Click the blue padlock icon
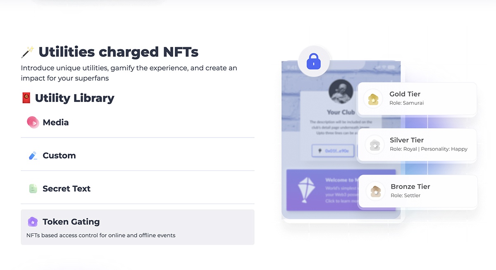 [x=314, y=62]
